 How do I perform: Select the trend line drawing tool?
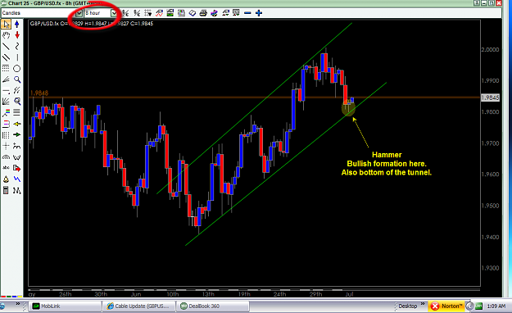coord(6,47)
